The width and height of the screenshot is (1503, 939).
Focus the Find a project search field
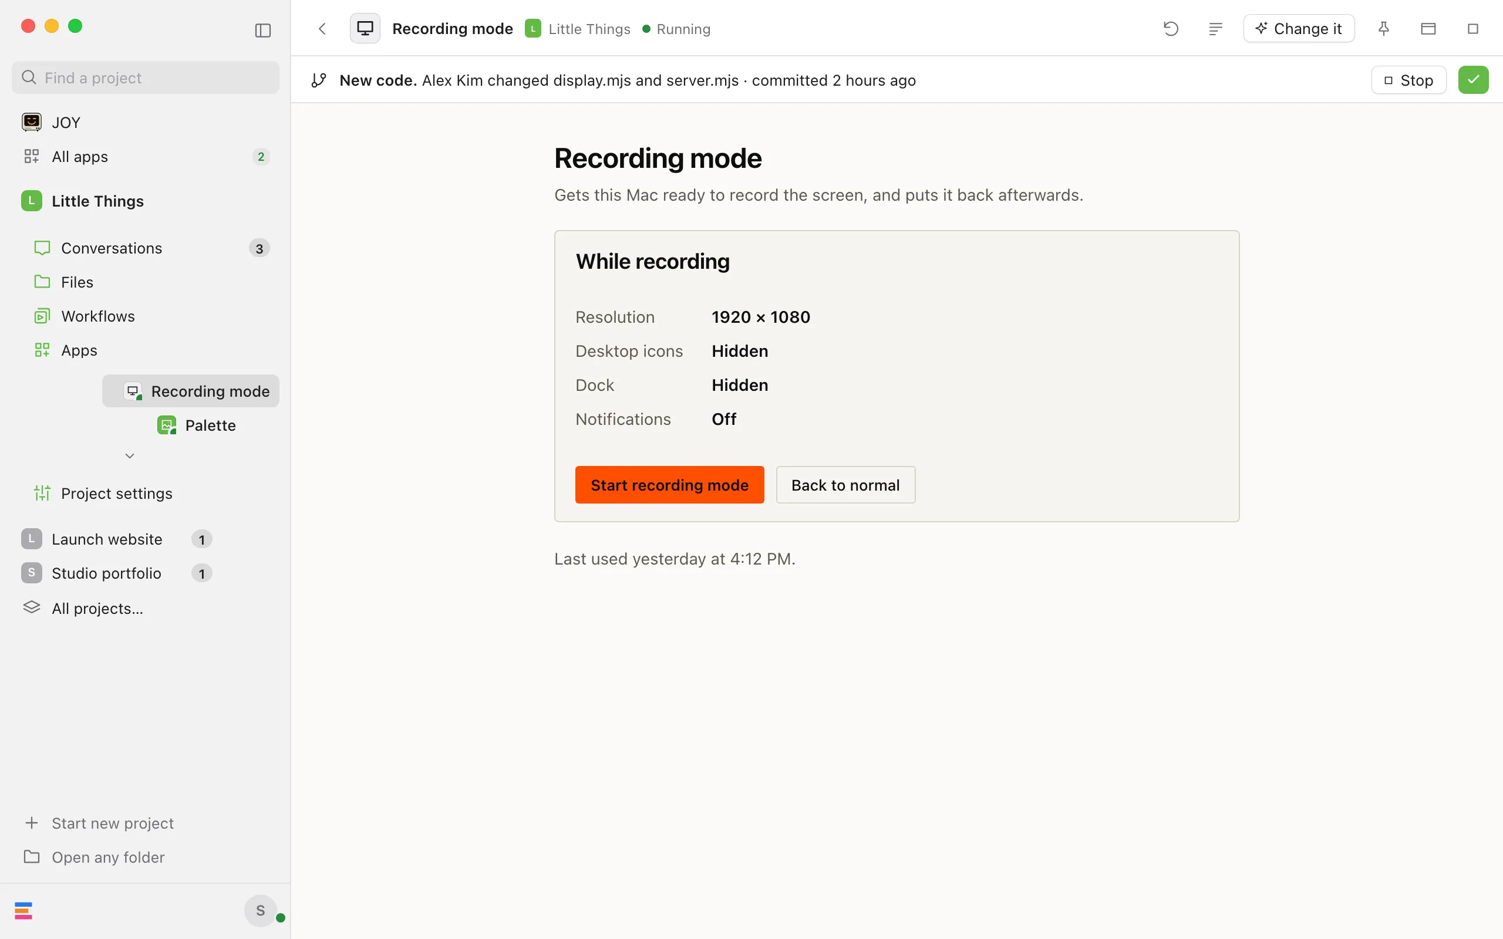(x=146, y=77)
